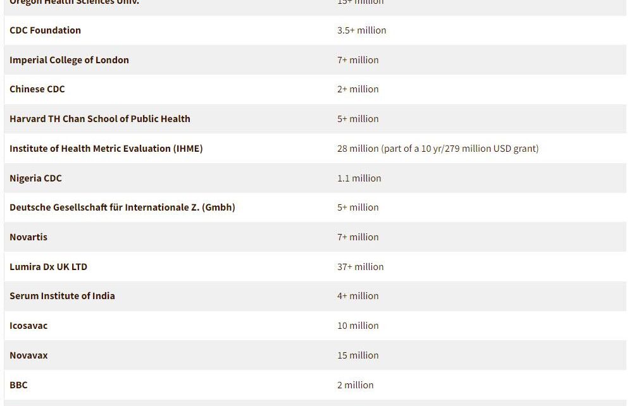Click the Icosavac row label

28,326
